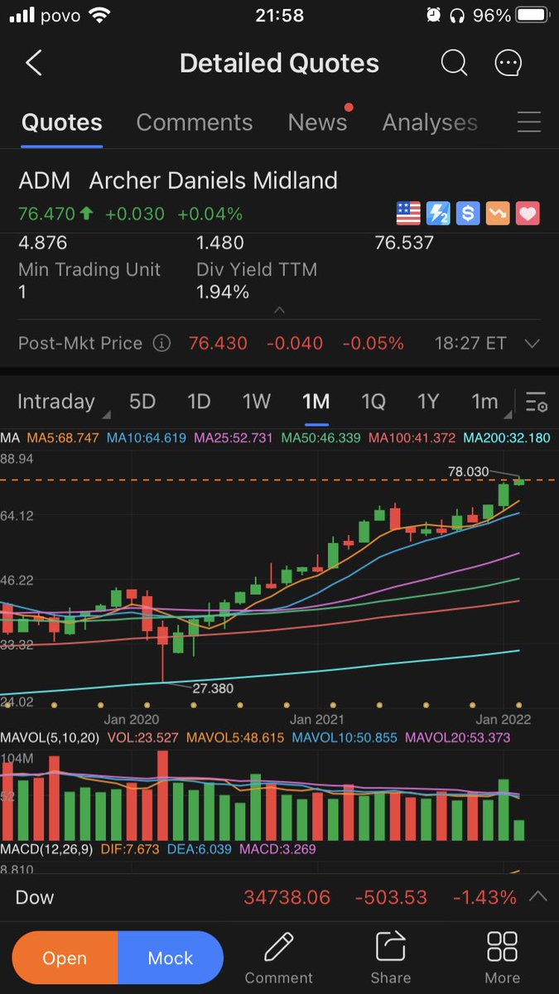Select the 1W chart period
The image size is (559, 994).
[257, 402]
